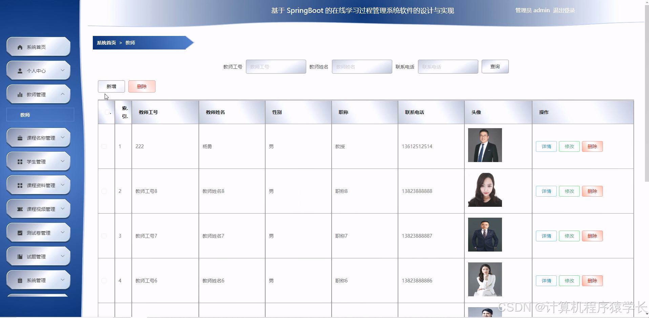Open the 学生管理 menu label

[x=36, y=162]
